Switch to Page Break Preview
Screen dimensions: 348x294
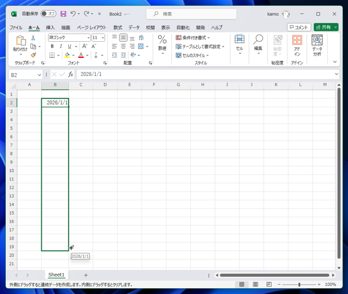tap(269, 284)
